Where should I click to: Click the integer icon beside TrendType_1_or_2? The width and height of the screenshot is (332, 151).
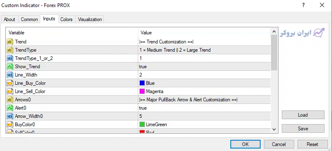[10, 58]
